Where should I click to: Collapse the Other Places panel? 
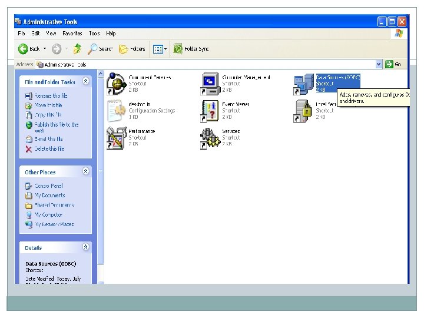[86, 171]
